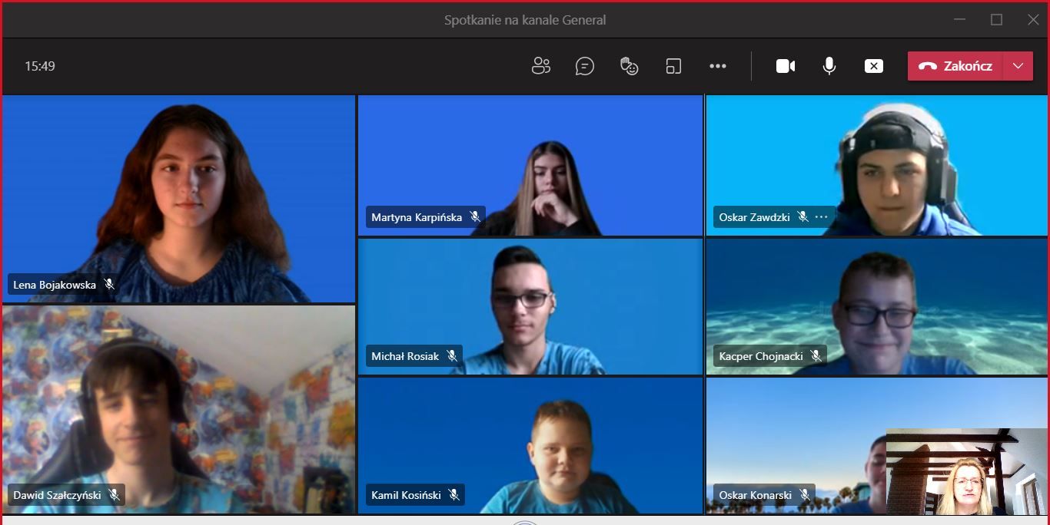The image size is (1050, 525).
Task: Click the Martyna Karpińska name label
Action: (x=417, y=217)
